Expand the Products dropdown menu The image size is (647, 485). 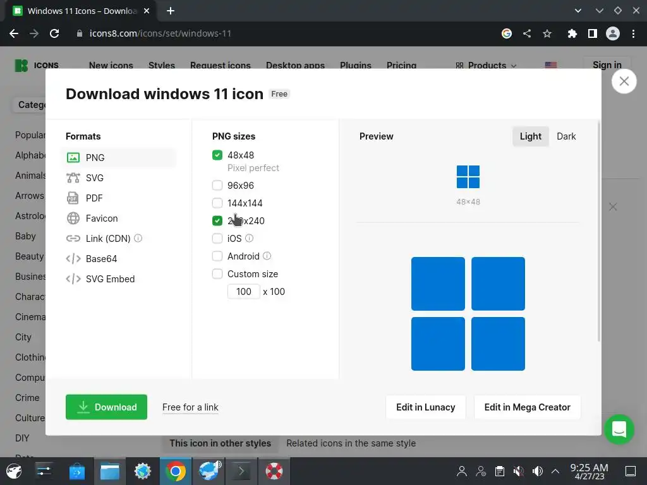pos(486,65)
